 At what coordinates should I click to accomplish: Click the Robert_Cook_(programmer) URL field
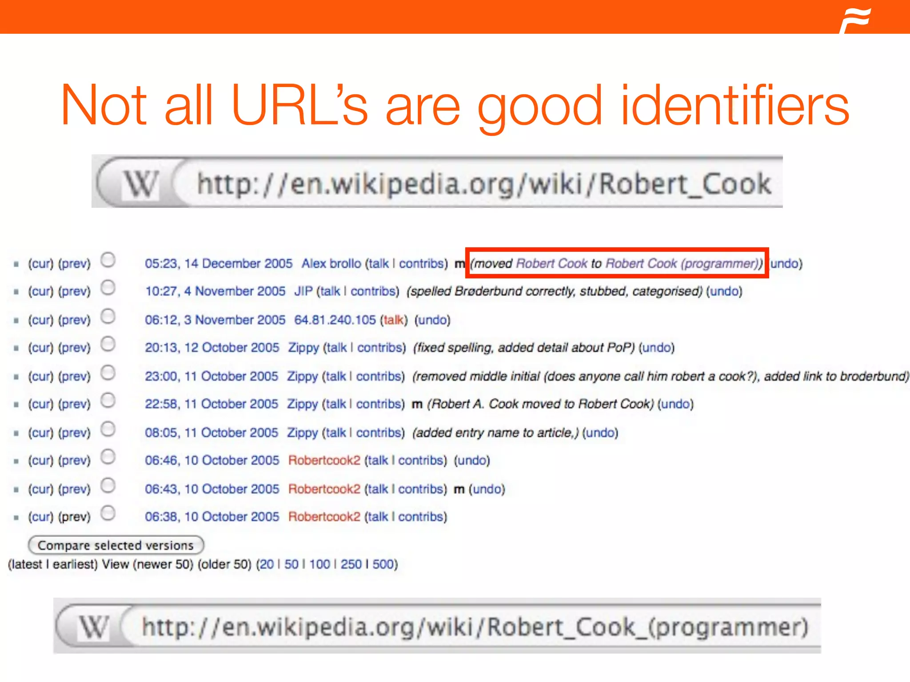tap(475, 627)
